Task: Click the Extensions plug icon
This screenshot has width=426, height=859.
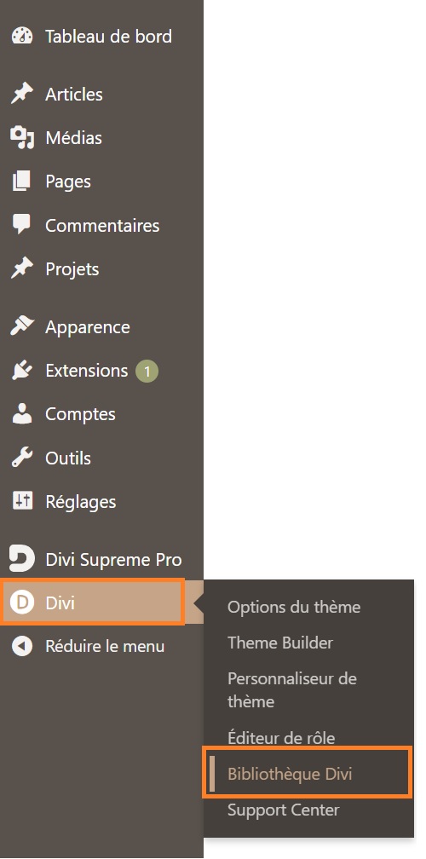Action: (22, 371)
